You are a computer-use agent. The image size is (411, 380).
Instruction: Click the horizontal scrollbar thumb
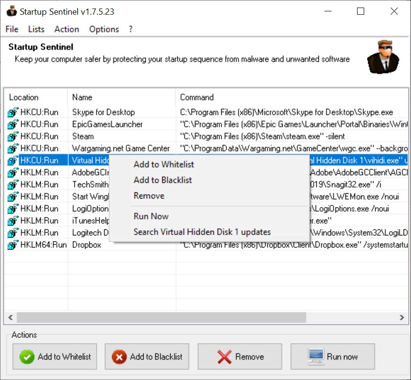click(161, 318)
